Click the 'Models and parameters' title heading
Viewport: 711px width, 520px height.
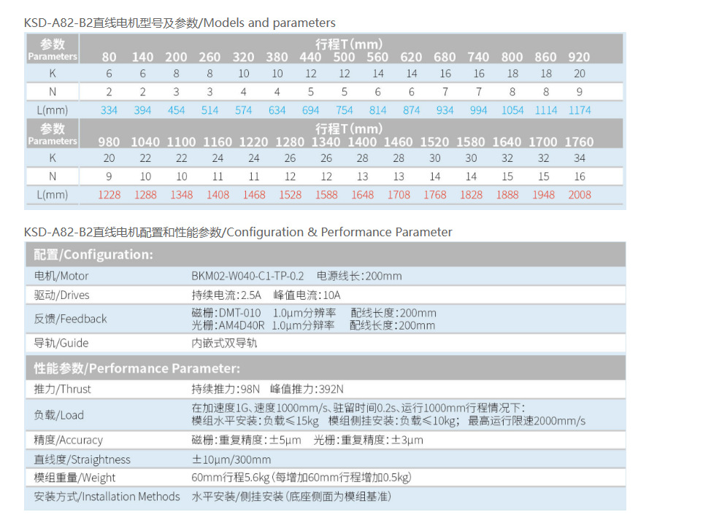click(180, 23)
